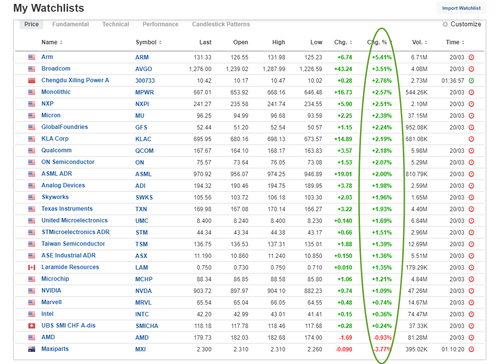The height and width of the screenshot is (364, 497).
Task: Click the My Watchlists heading
Action: tap(48, 8)
